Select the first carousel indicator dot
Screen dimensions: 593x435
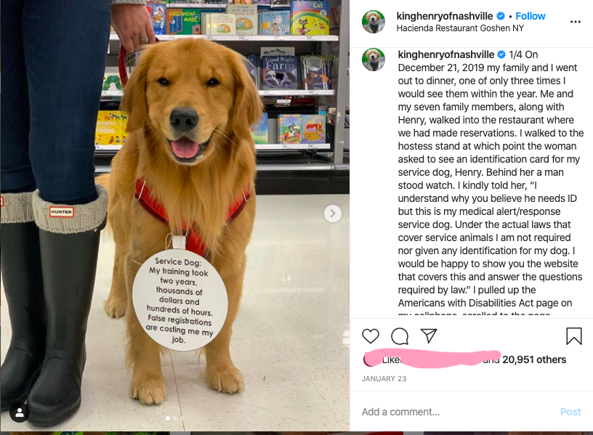168,418
